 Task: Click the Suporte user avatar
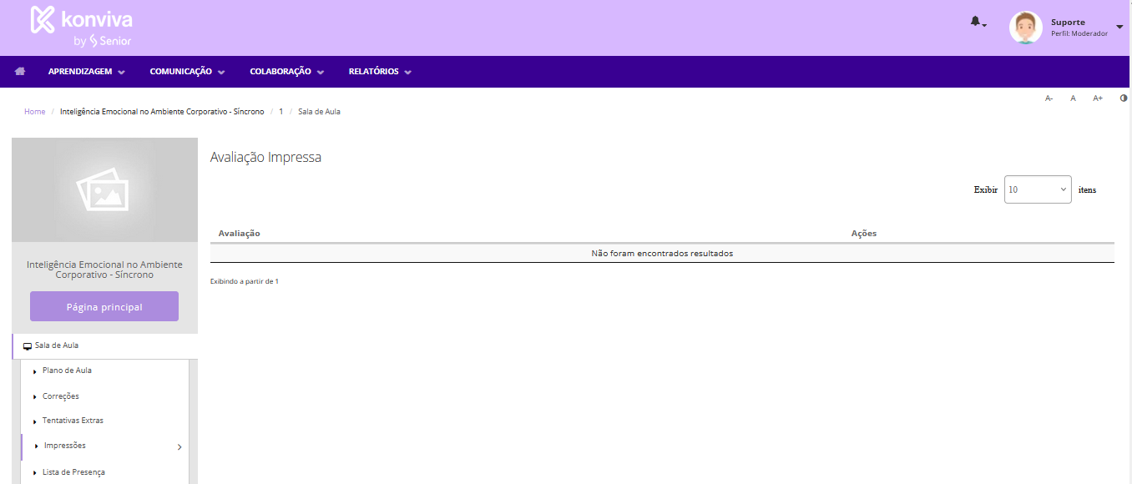(1025, 28)
